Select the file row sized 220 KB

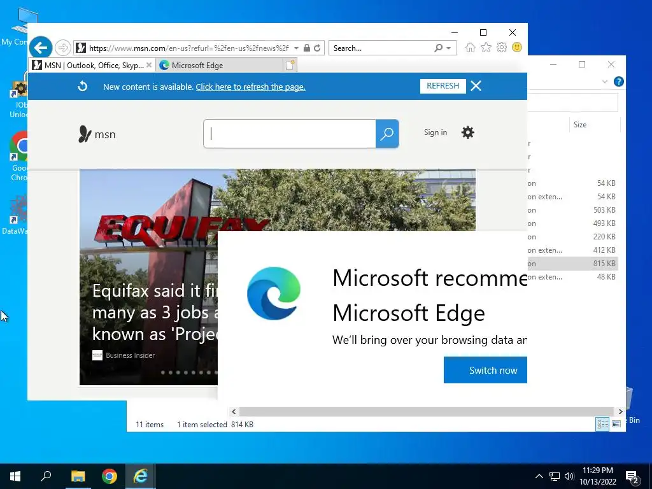tap(573, 237)
